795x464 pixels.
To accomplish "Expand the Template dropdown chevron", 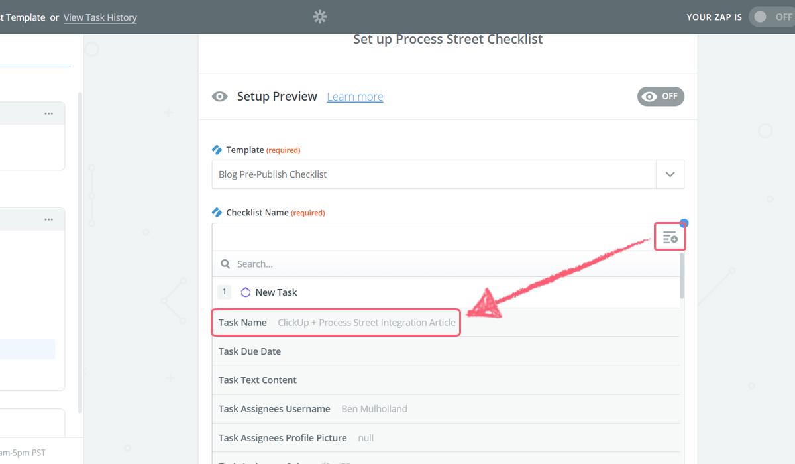I will 670,174.
